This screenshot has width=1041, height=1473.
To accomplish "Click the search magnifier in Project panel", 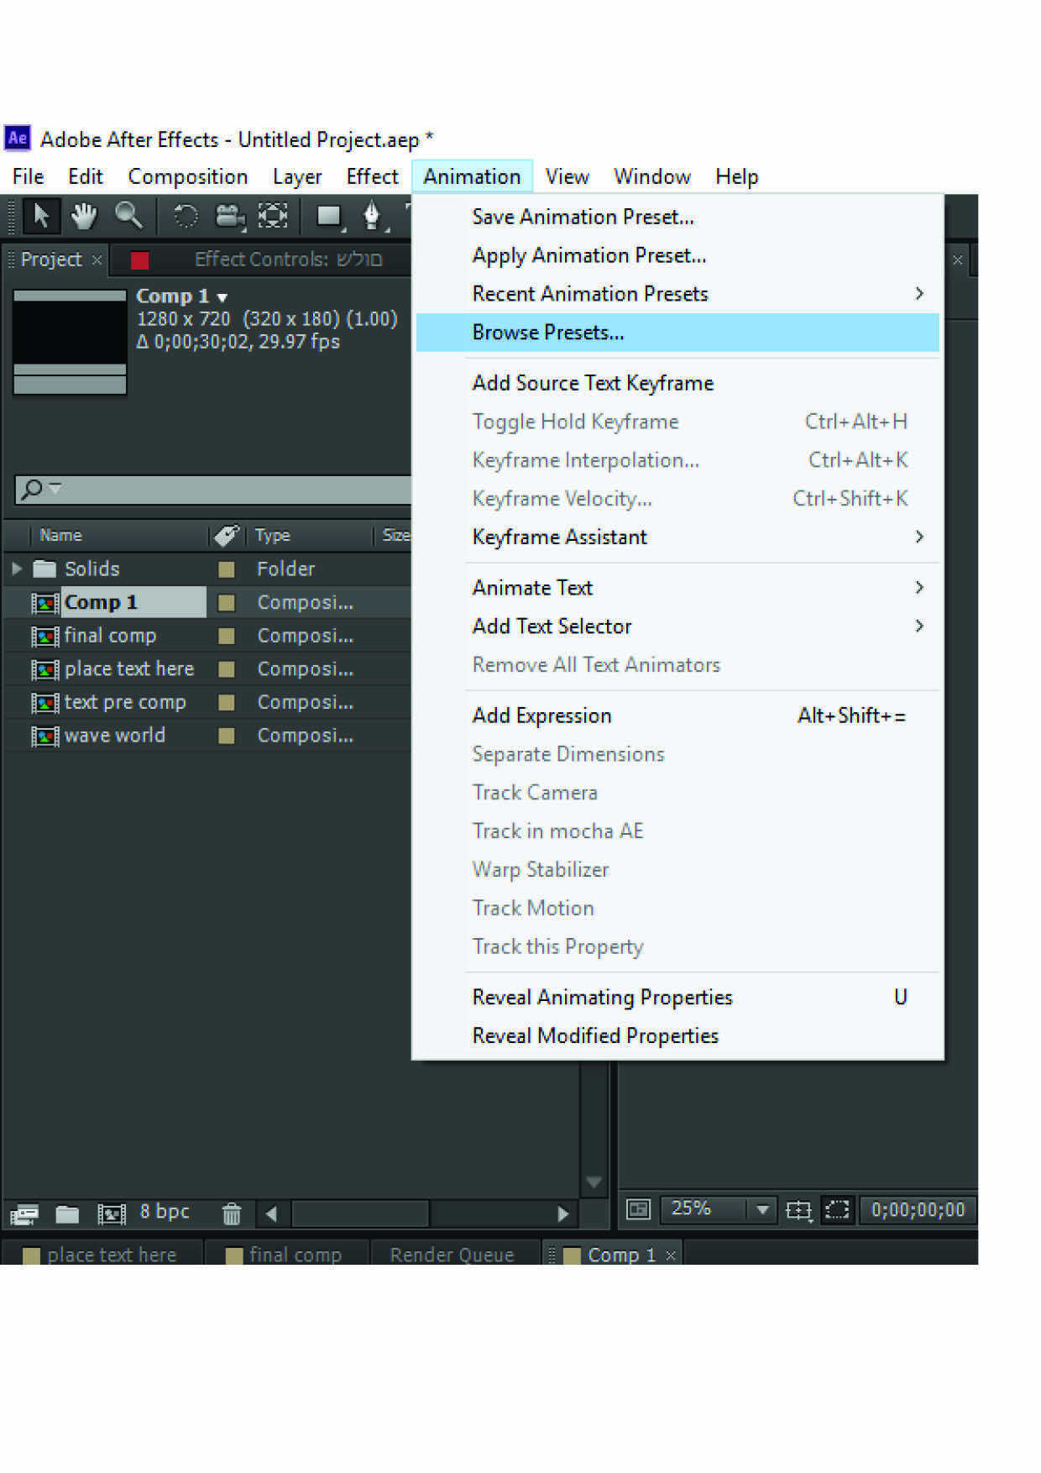I will 34,489.
